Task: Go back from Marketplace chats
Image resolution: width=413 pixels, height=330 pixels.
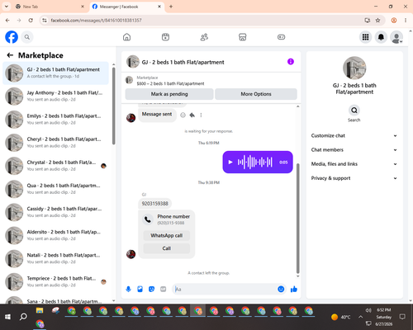Action: pos(10,55)
